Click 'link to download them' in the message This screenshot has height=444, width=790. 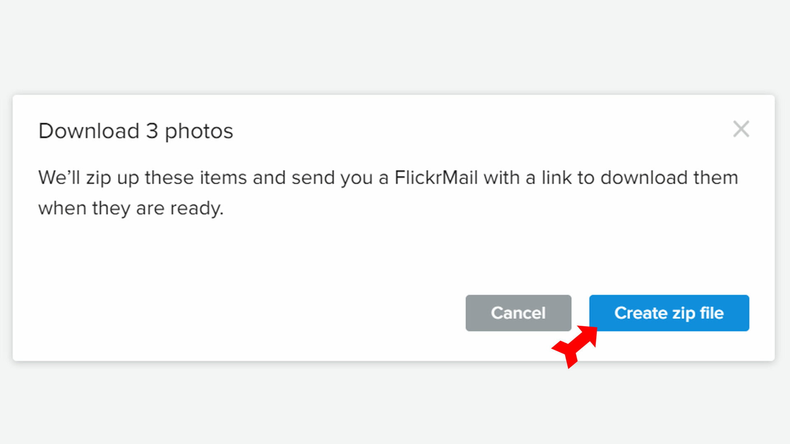(x=639, y=178)
